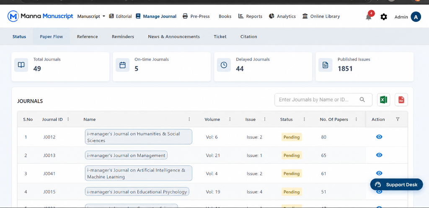The height and width of the screenshot is (208, 429).
Task: Open Humanities & Social Sciences journal
Action: (x=138, y=137)
